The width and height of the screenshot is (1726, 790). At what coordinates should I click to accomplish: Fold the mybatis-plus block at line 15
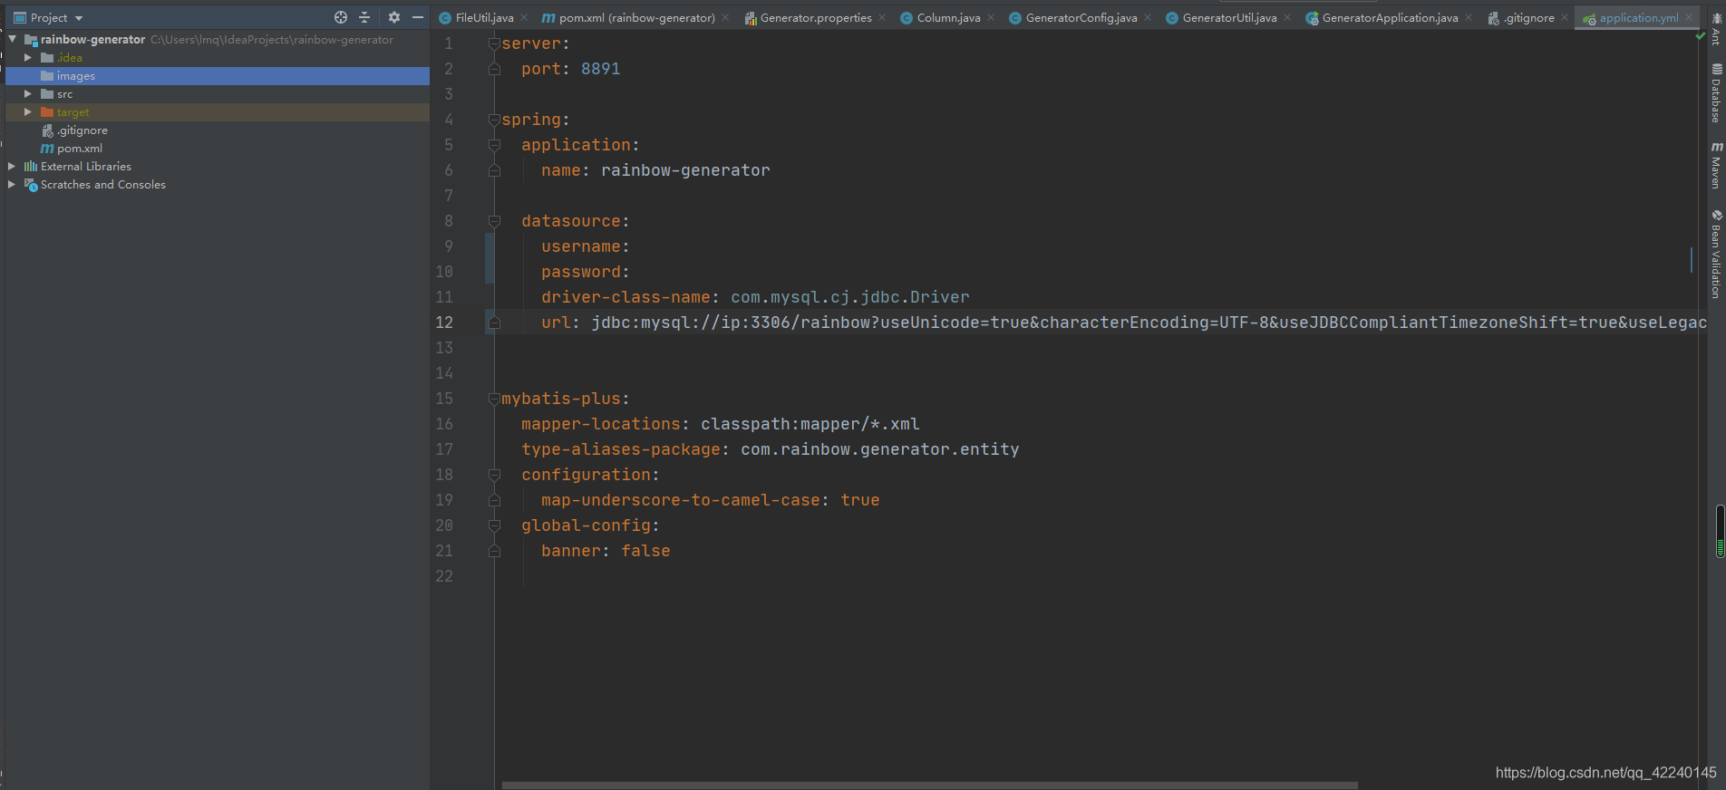[494, 399]
